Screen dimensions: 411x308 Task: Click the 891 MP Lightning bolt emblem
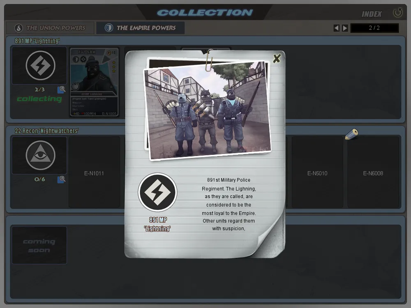click(x=40, y=65)
